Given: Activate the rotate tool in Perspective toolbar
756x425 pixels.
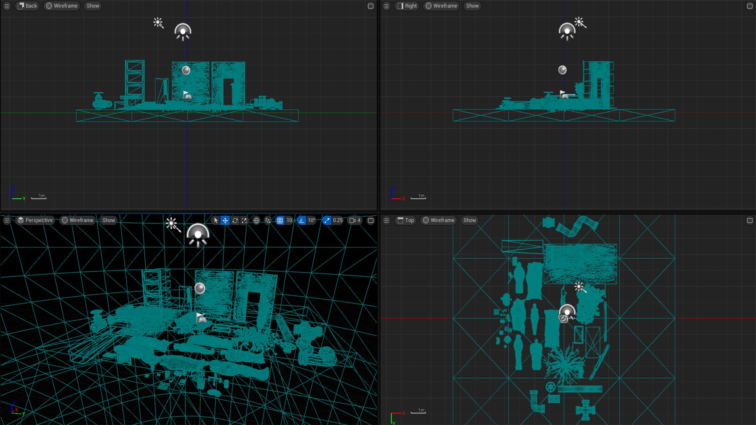Looking at the screenshot, I should click(235, 220).
